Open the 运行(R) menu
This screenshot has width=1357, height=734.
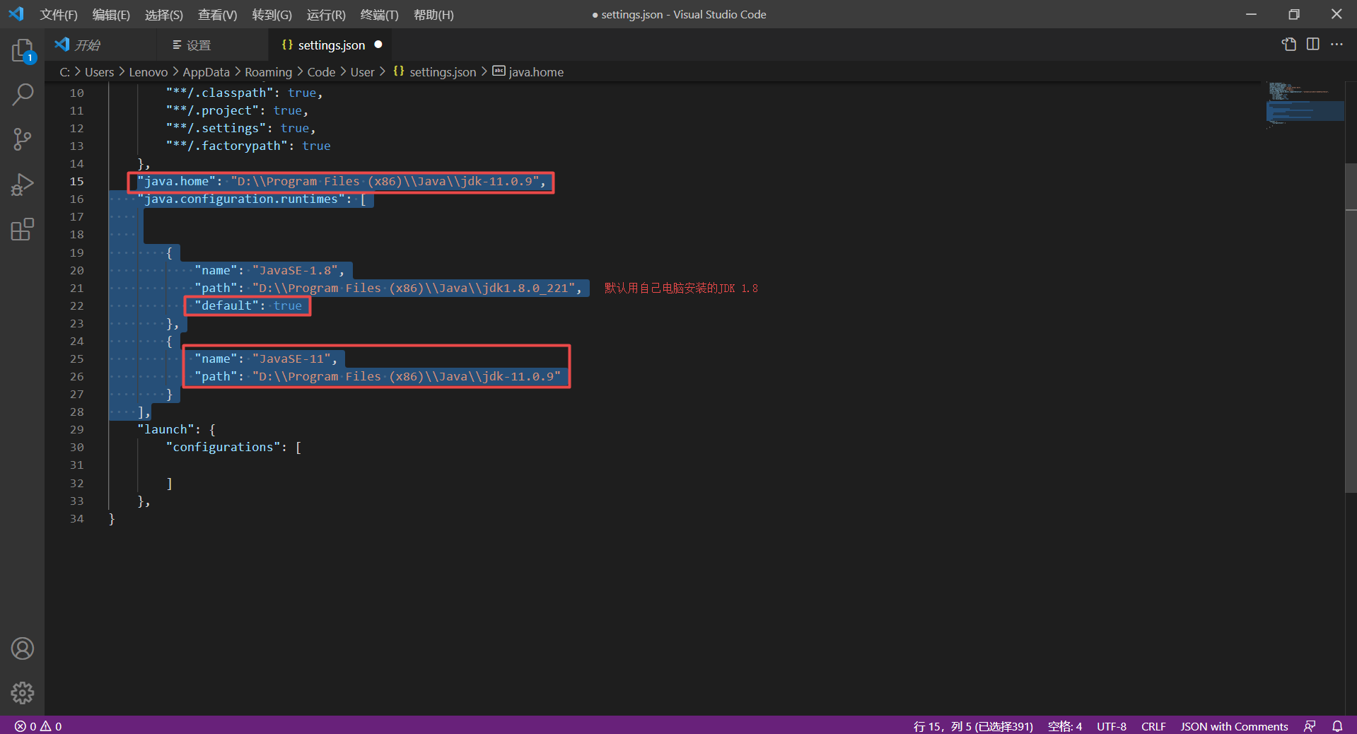[x=326, y=15]
